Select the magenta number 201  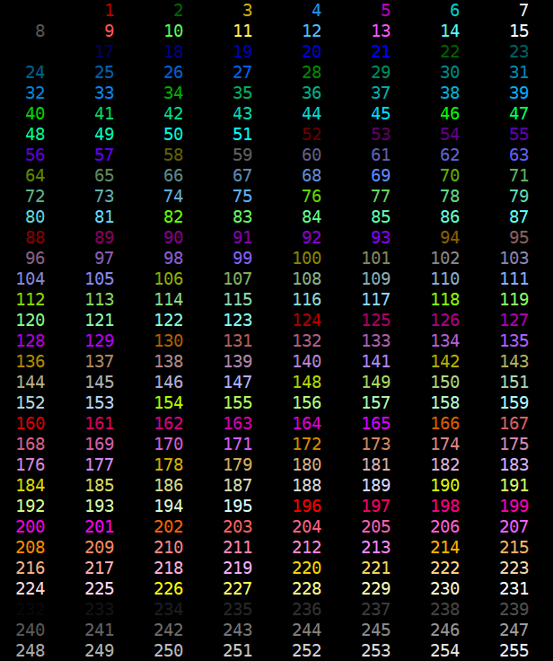point(100,526)
